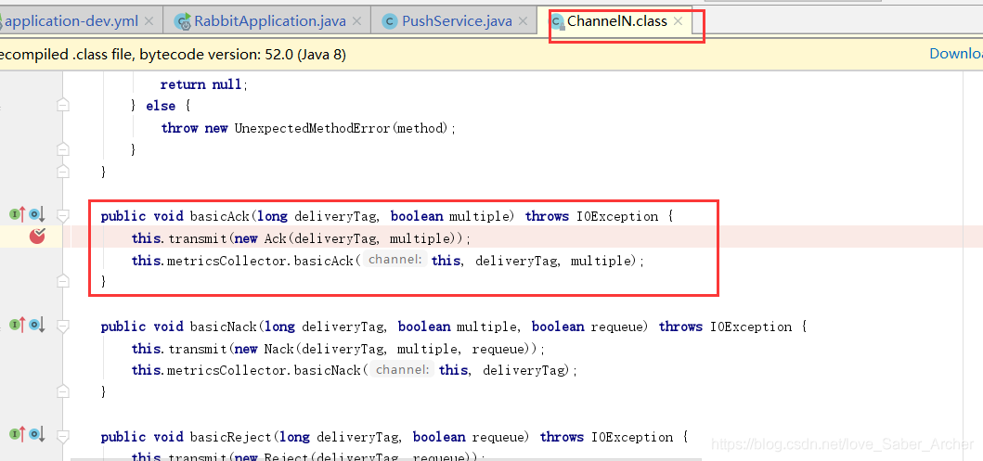Click the overridden-method gutter icon beside basicNack

(x=36, y=325)
